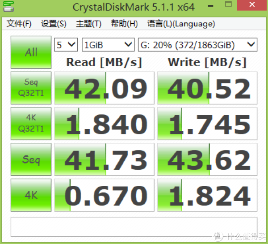Open the 设置(S) menu

coord(54,24)
